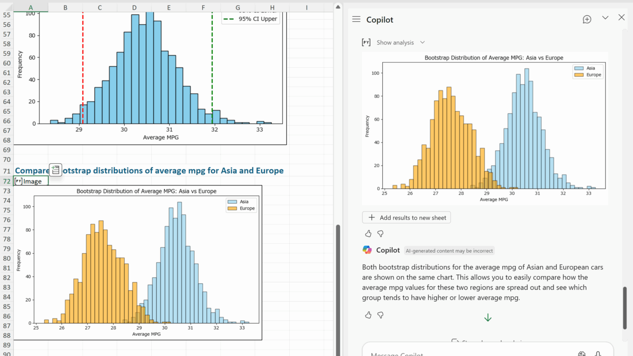Select column D header
633x356 pixels.
click(135, 7)
